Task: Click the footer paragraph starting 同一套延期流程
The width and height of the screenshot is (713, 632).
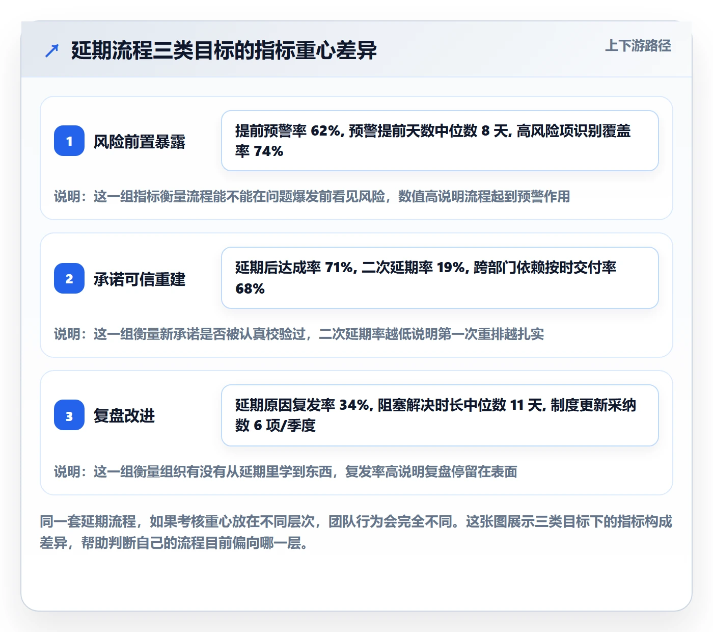Action: coord(356,532)
